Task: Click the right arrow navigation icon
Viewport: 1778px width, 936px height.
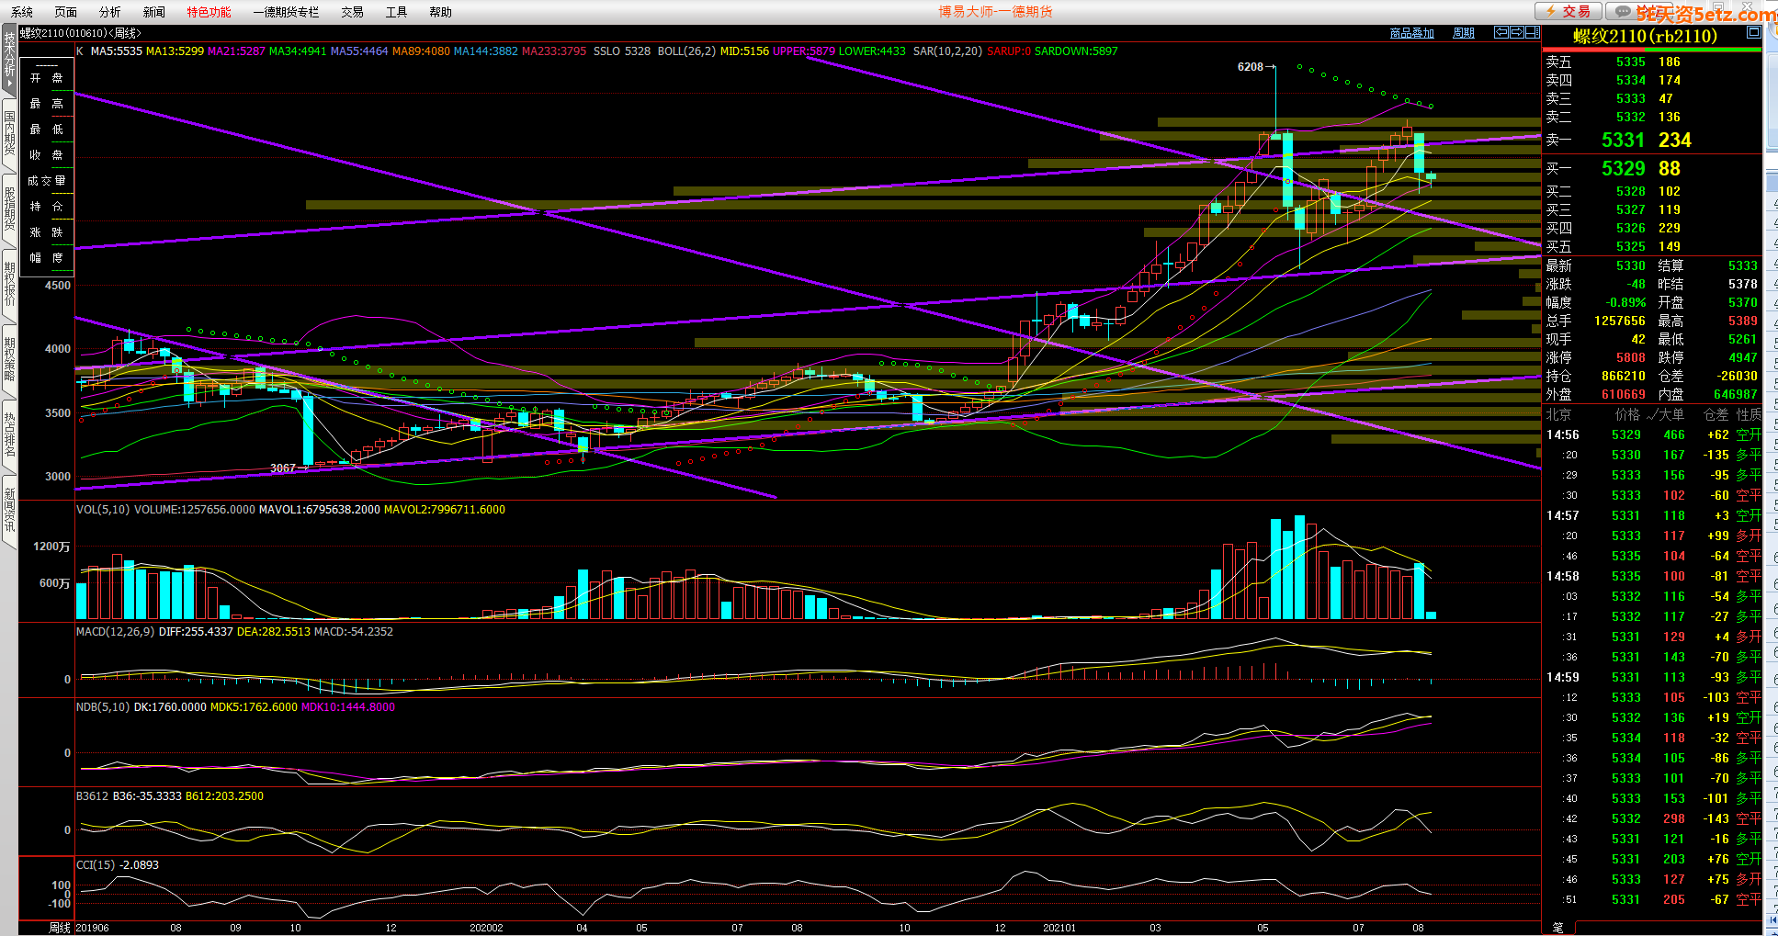Action: point(1516,32)
